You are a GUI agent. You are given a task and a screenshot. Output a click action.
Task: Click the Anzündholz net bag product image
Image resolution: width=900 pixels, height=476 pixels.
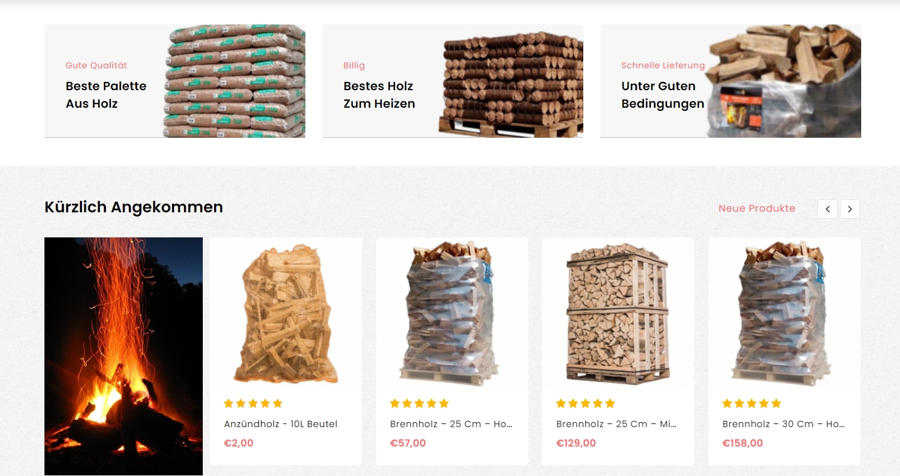coord(285,313)
